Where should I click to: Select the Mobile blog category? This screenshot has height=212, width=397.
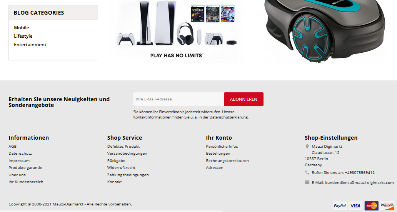pos(22,28)
